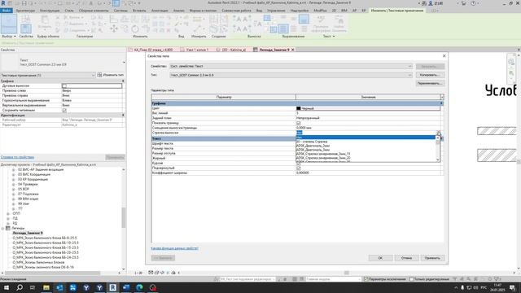The image size is (521, 293).
Task: Click the save icon in quick access toolbar
Action: click(x=24, y=3)
